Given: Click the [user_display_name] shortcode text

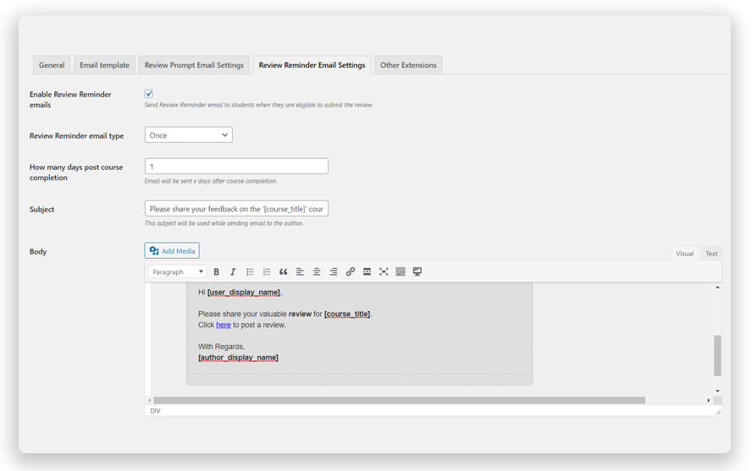Looking at the screenshot, I should pyautogui.click(x=244, y=293).
